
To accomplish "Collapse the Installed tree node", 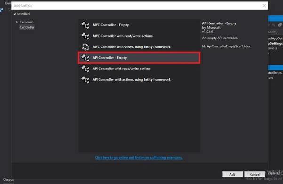I will [x=15, y=14].
